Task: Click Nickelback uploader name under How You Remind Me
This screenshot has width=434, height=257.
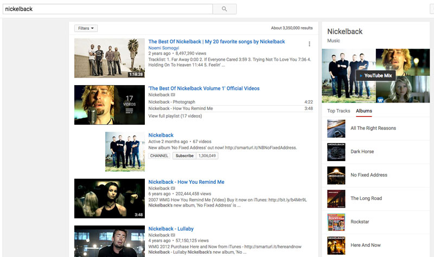Action: point(159,188)
